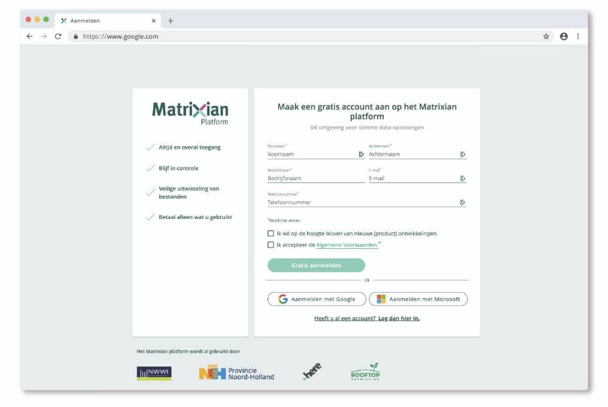Screen dimensions: 608x407
Task: Click Aanmelden met Google button
Action: click(316, 299)
